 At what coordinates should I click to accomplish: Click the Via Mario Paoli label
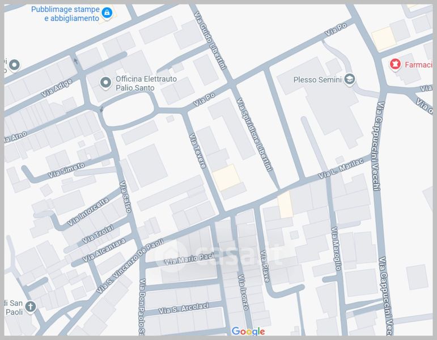pyautogui.click(x=188, y=260)
